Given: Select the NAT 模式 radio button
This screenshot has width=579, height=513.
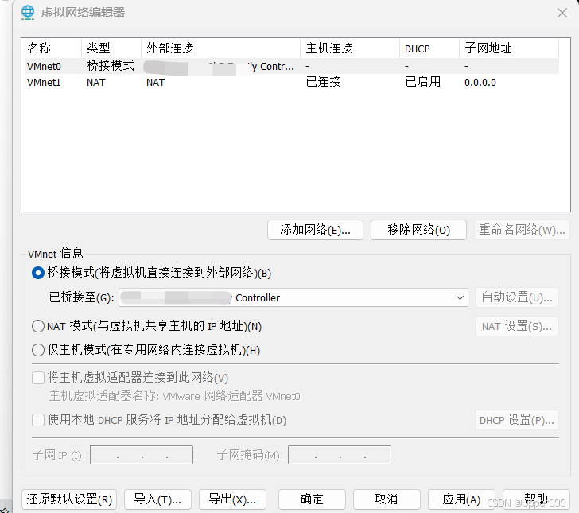Looking at the screenshot, I should [38, 326].
